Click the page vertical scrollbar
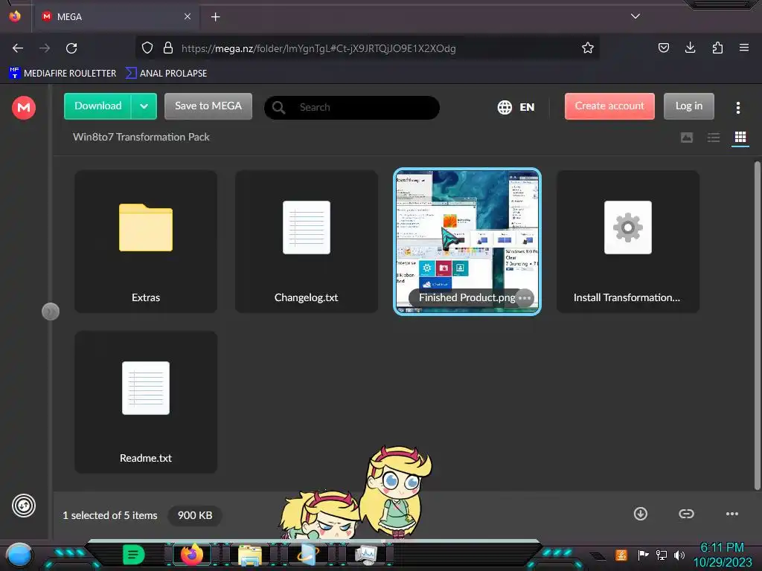 pos(757,326)
